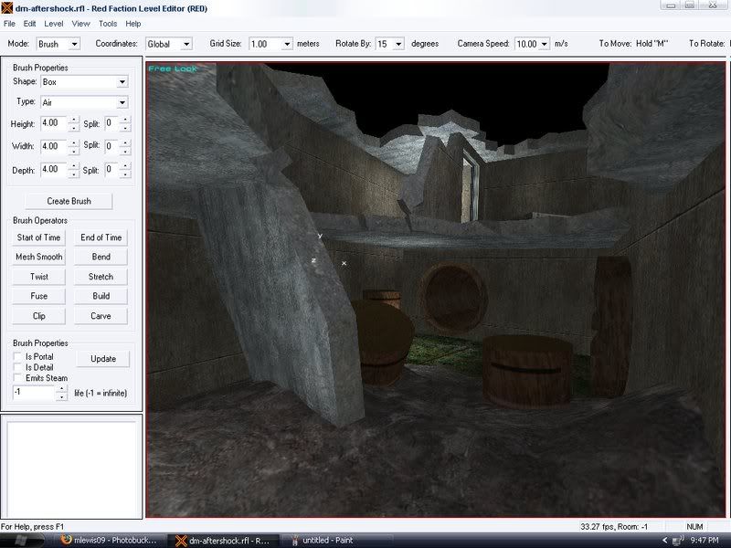Increase Height Split spinner value
Viewport: 731px width, 548px height.
click(x=125, y=121)
